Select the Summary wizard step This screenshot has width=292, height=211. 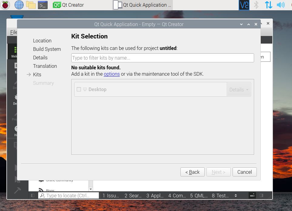[43, 83]
